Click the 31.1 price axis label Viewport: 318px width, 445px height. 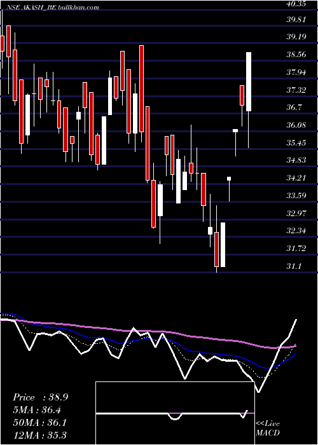[294, 266]
